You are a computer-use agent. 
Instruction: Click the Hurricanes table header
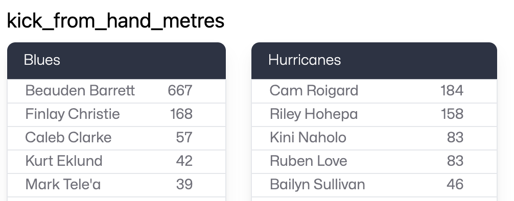[x=374, y=61]
